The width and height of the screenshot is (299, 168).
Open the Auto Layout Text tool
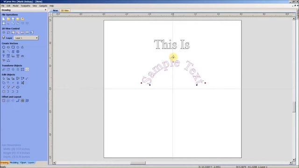pos(8,56)
